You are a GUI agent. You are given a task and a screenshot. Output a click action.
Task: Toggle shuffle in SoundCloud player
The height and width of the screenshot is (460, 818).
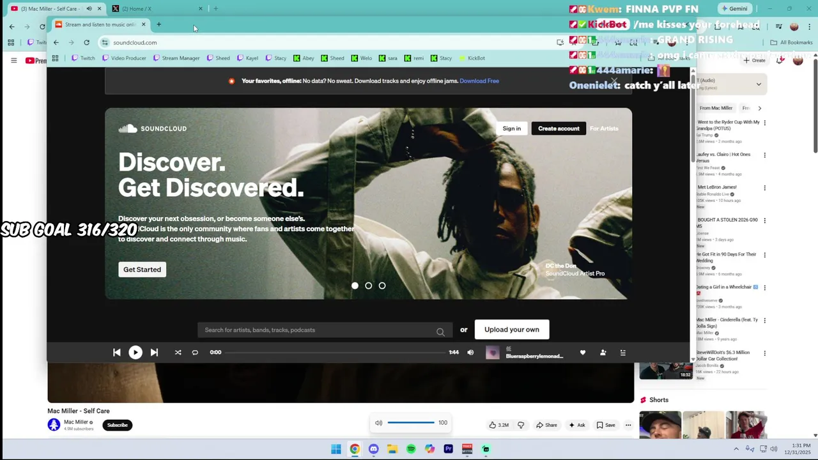178,352
